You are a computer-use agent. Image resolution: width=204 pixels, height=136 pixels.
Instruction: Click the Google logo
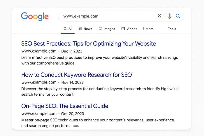click(35, 16)
